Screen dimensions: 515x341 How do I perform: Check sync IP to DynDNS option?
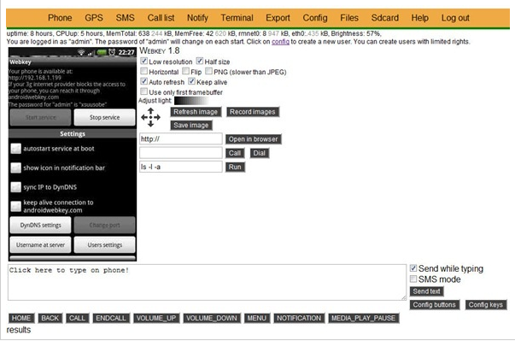click(15, 187)
